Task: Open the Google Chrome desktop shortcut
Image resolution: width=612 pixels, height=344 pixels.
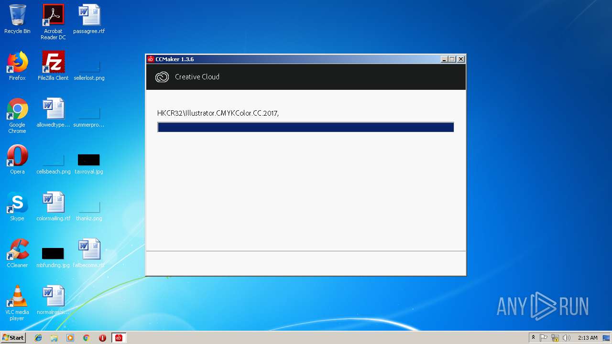Action: (x=17, y=116)
